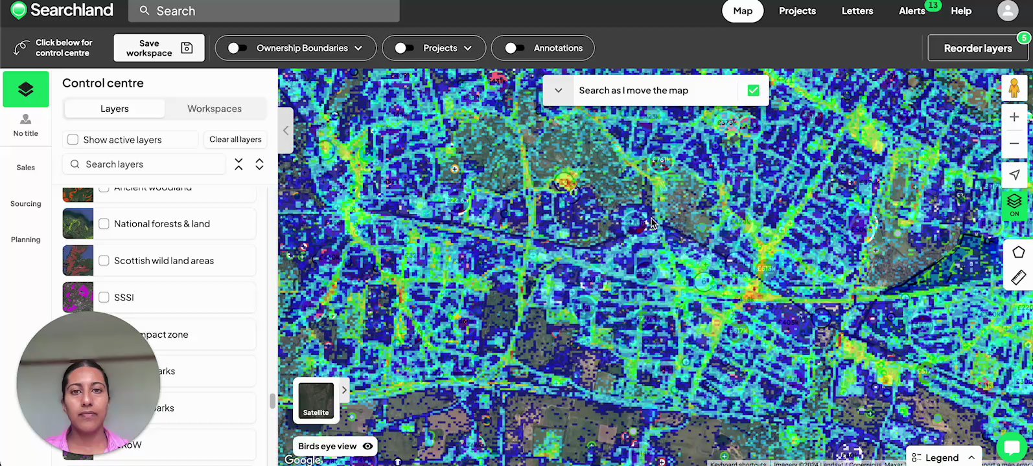
Task: Click the SSSI layer thumbnail
Action: point(78,298)
